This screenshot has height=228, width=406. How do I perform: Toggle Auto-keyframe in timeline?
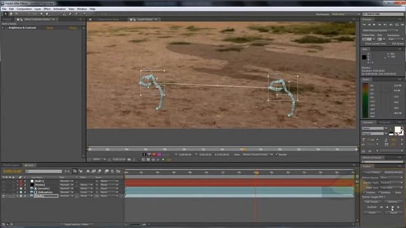pyautogui.click(x=112, y=171)
